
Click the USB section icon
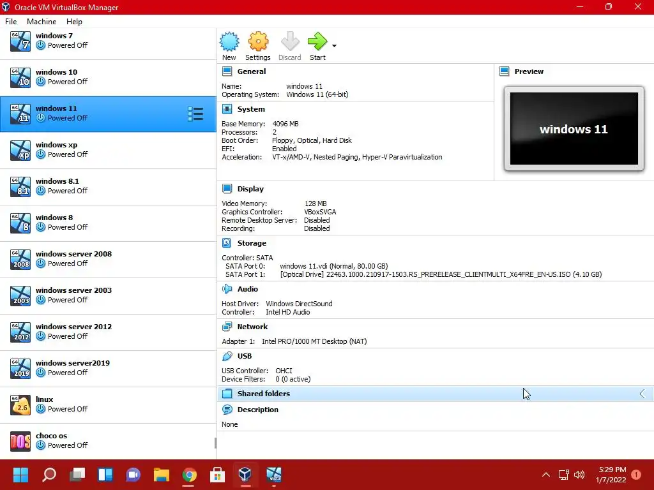(227, 356)
